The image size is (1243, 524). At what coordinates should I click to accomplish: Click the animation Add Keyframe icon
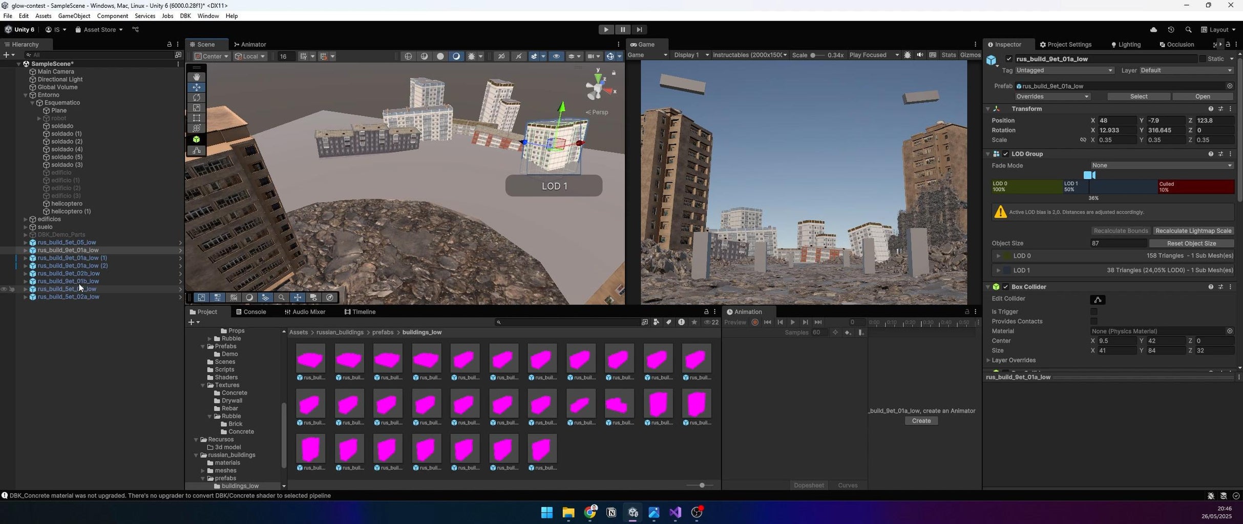tap(848, 333)
